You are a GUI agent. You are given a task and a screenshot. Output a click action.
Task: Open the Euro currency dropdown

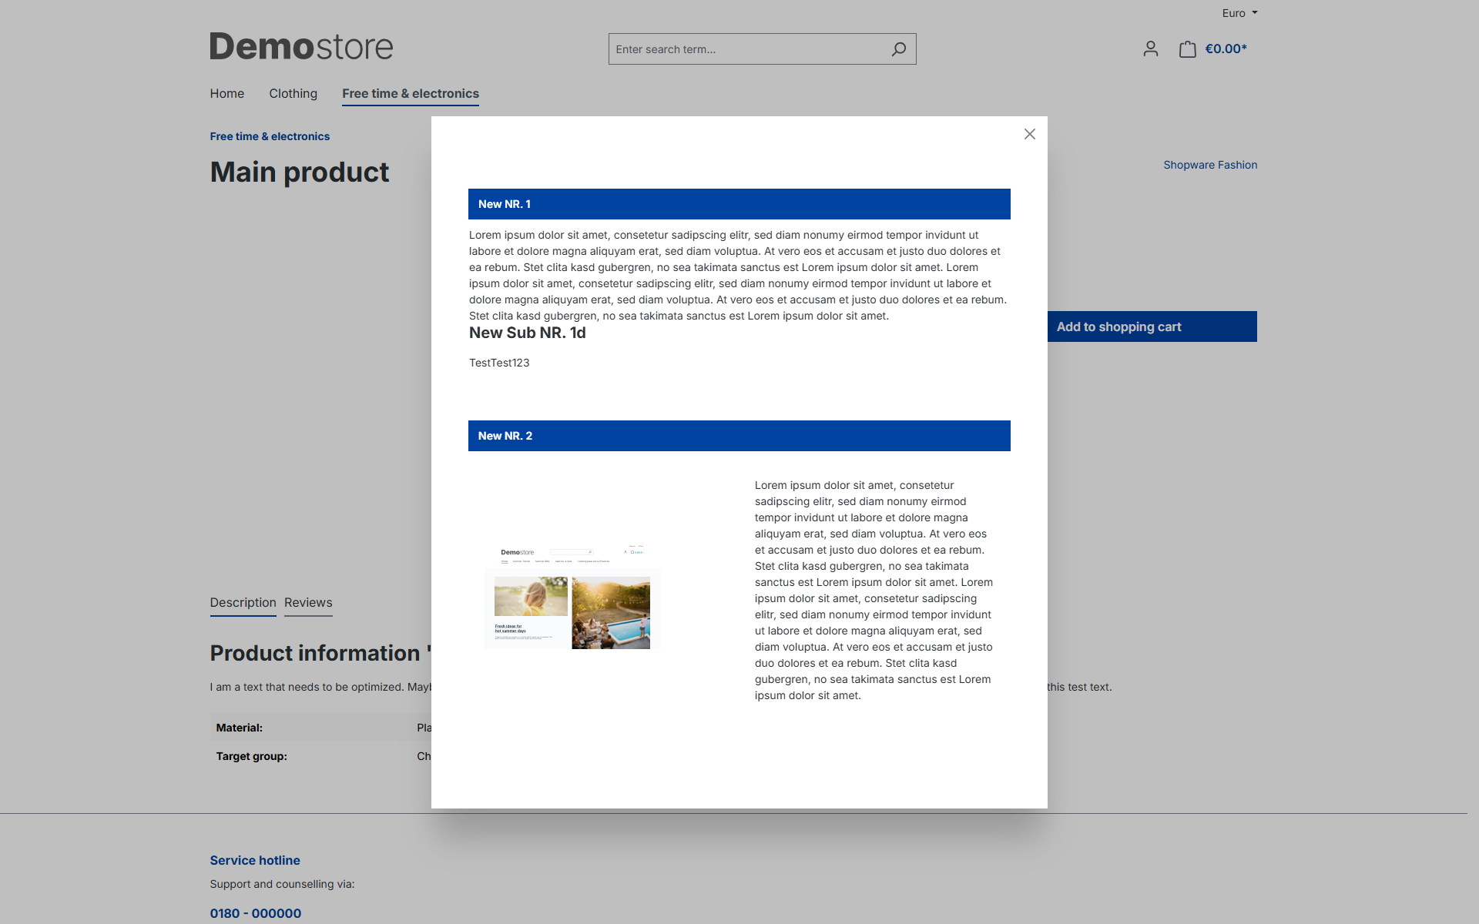click(x=1239, y=13)
